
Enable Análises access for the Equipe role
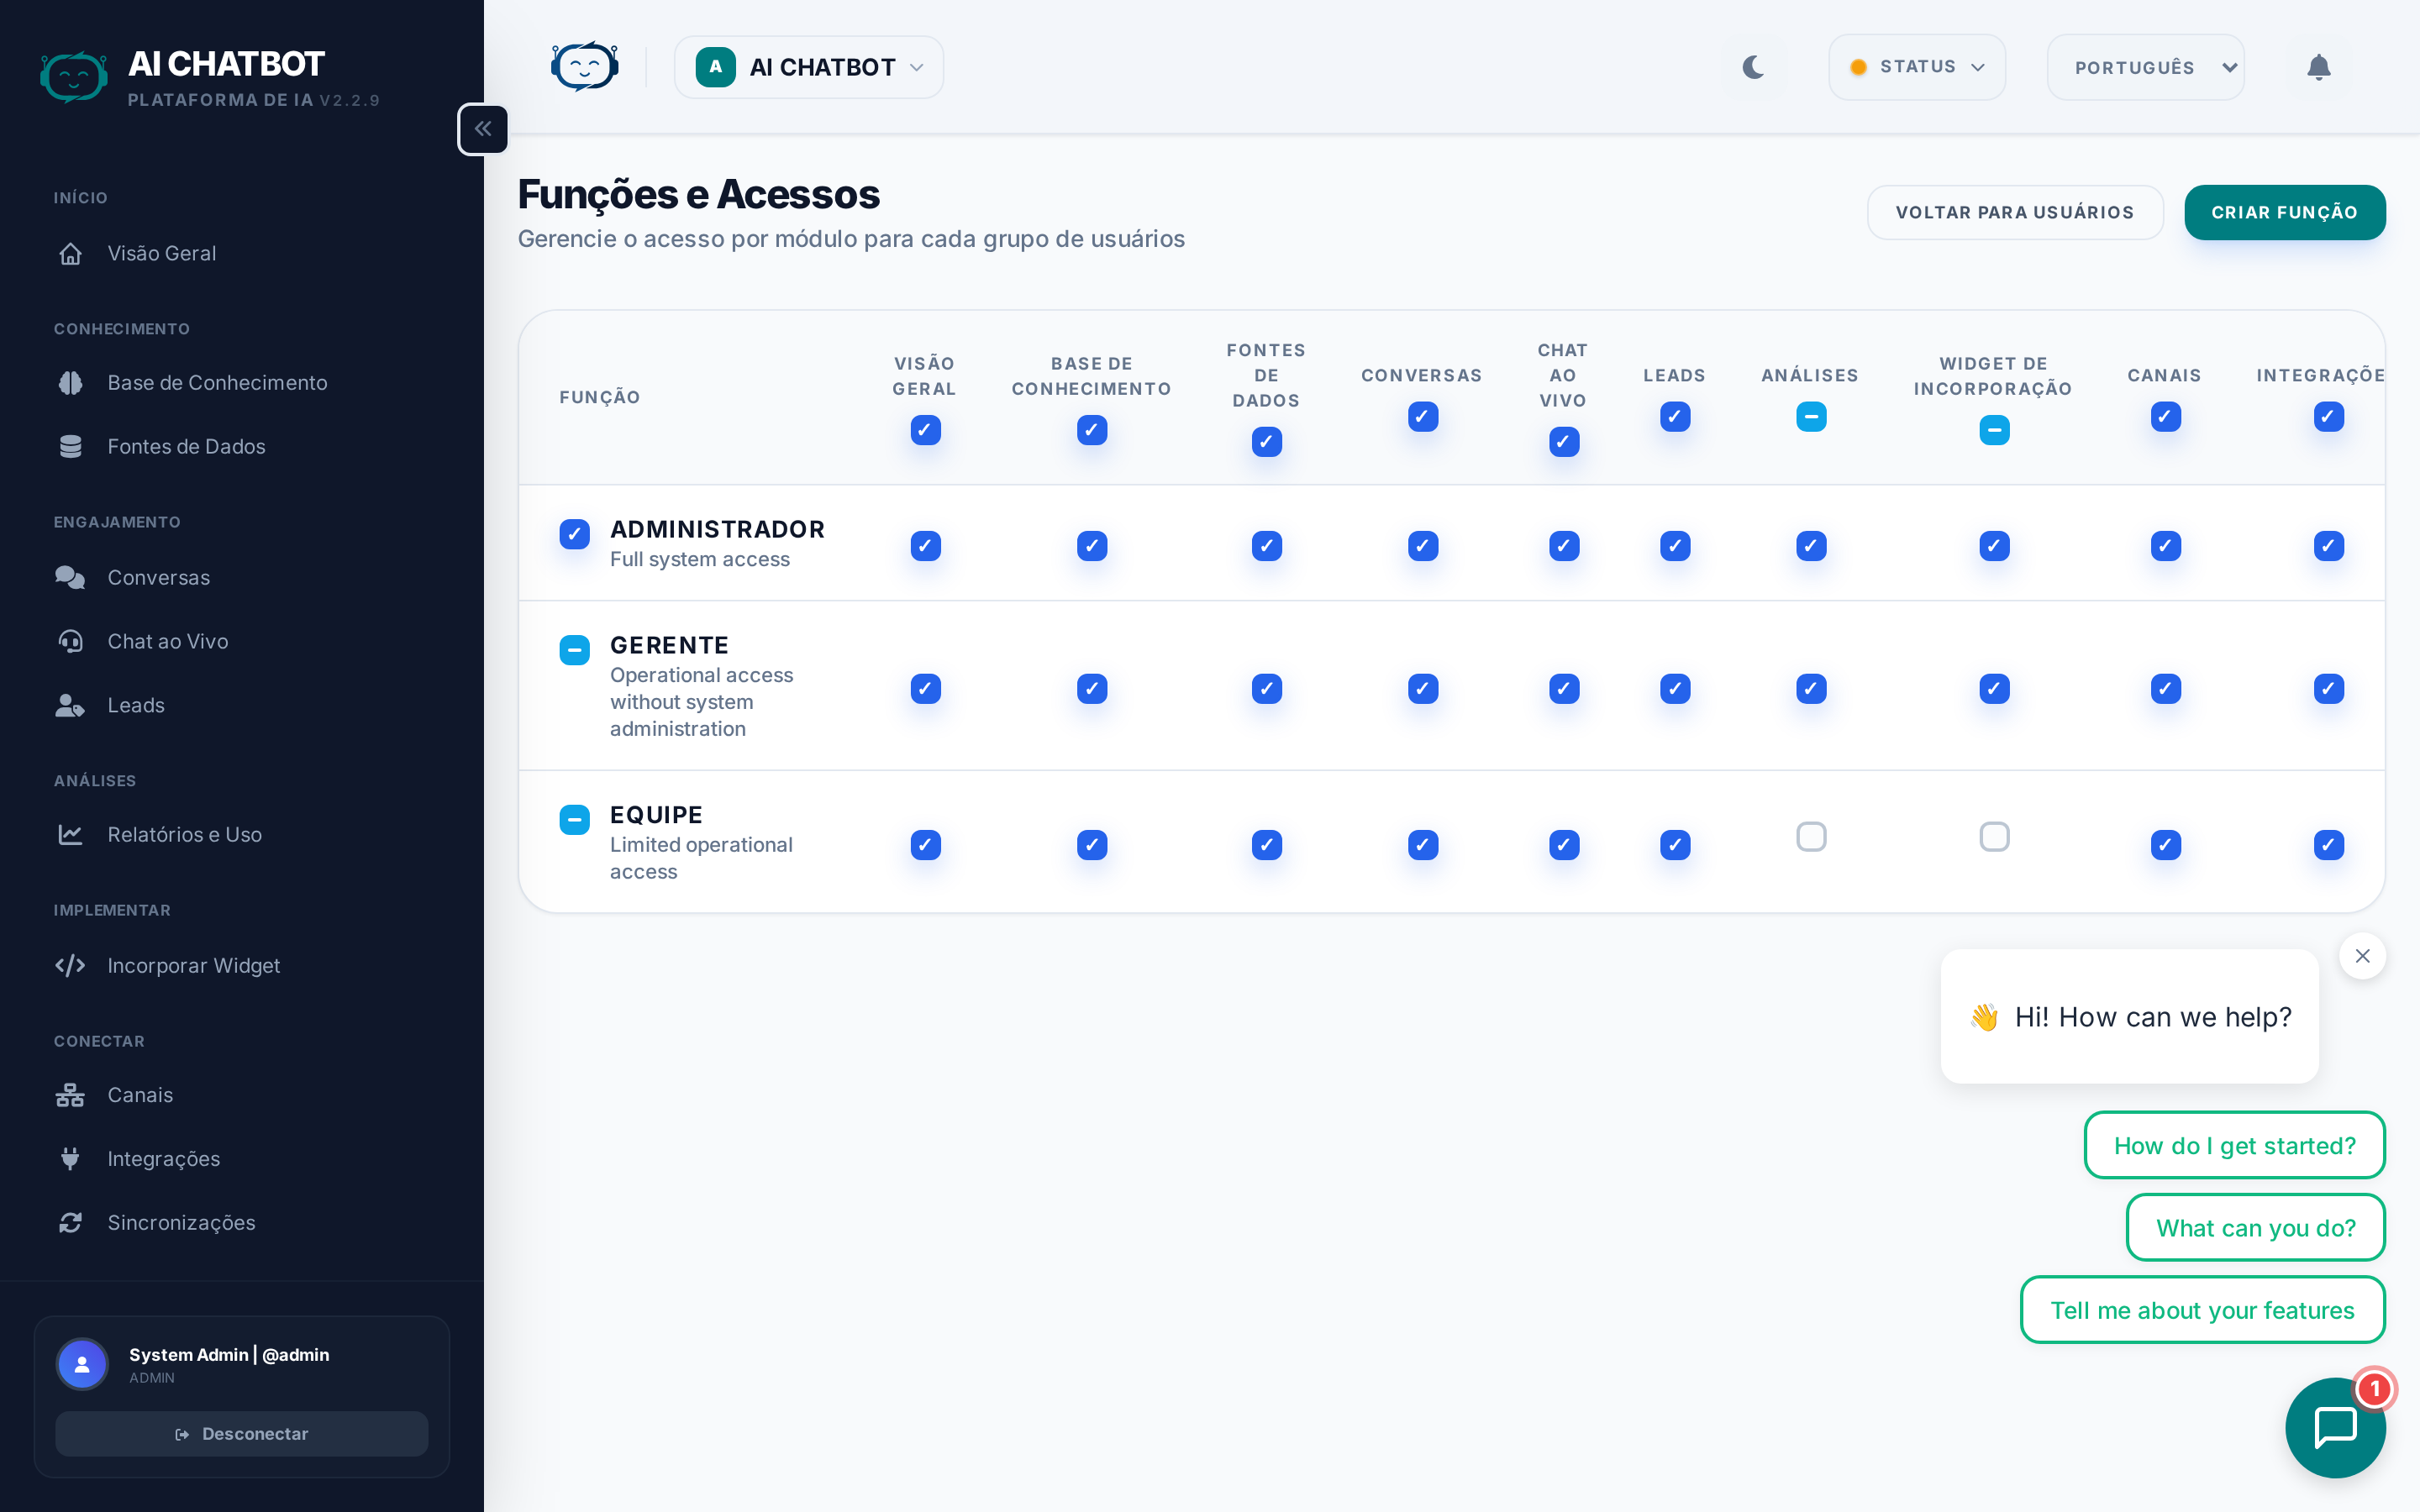[x=1811, y=837]
